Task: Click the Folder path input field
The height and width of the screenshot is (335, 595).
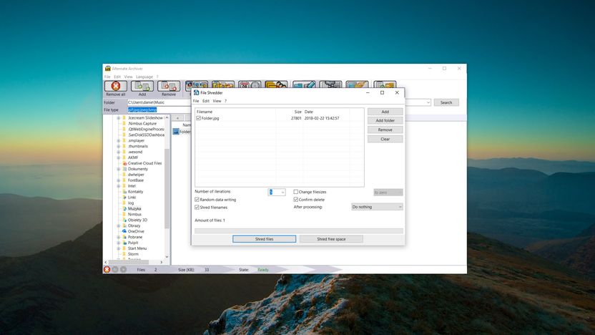Action: click(x=159, y=102)
